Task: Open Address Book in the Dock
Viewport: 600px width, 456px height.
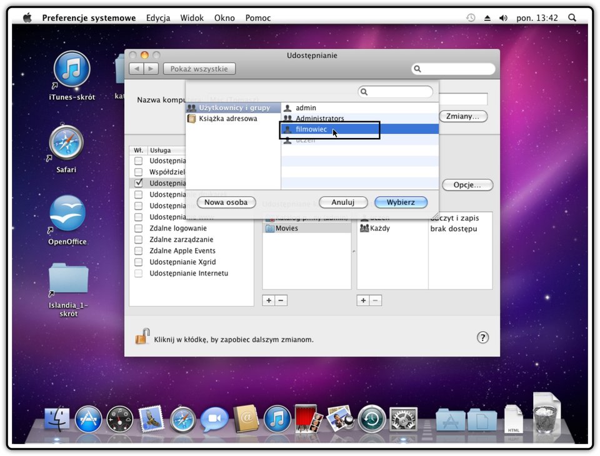Action: pos(246,419)
